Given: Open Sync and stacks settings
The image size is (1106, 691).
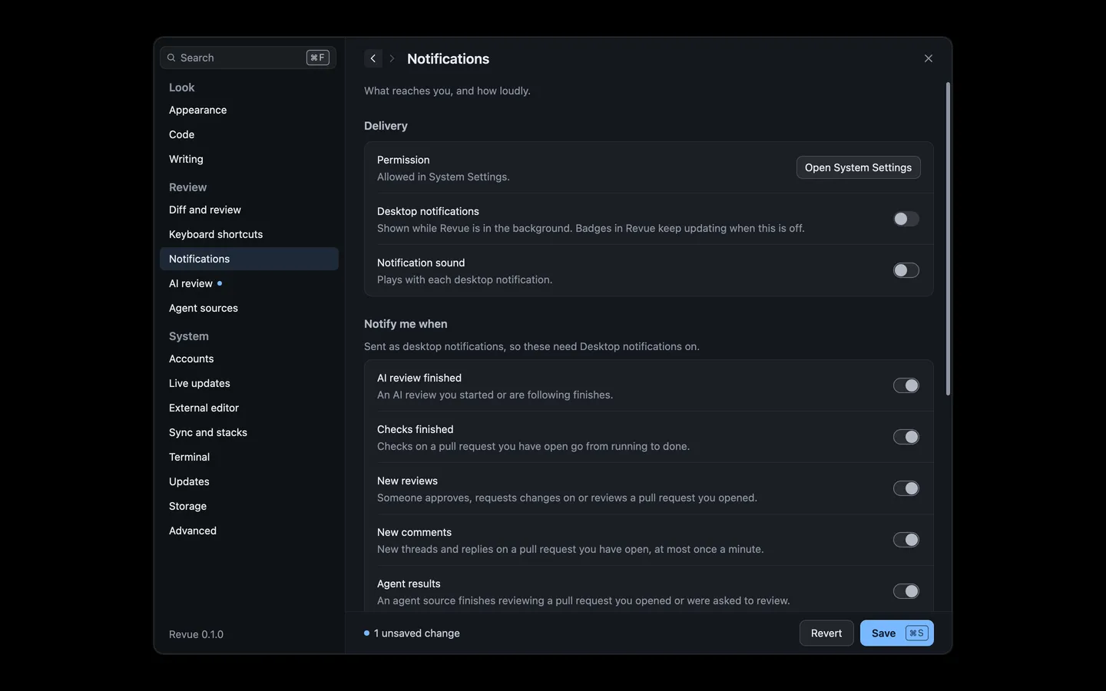Looking at the screenshot, I should point(249,432).
